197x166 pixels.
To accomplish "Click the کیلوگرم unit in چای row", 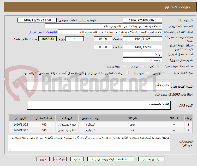I will tap(90, 124).
